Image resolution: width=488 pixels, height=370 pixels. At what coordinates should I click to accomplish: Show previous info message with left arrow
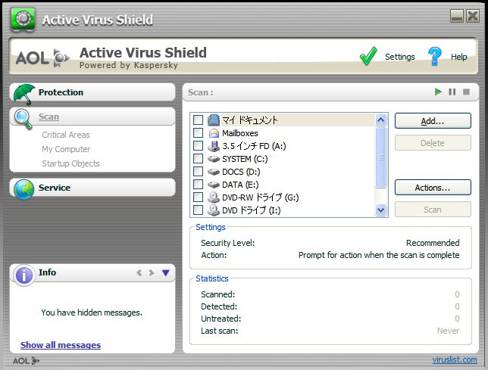(x=139, y=272)
